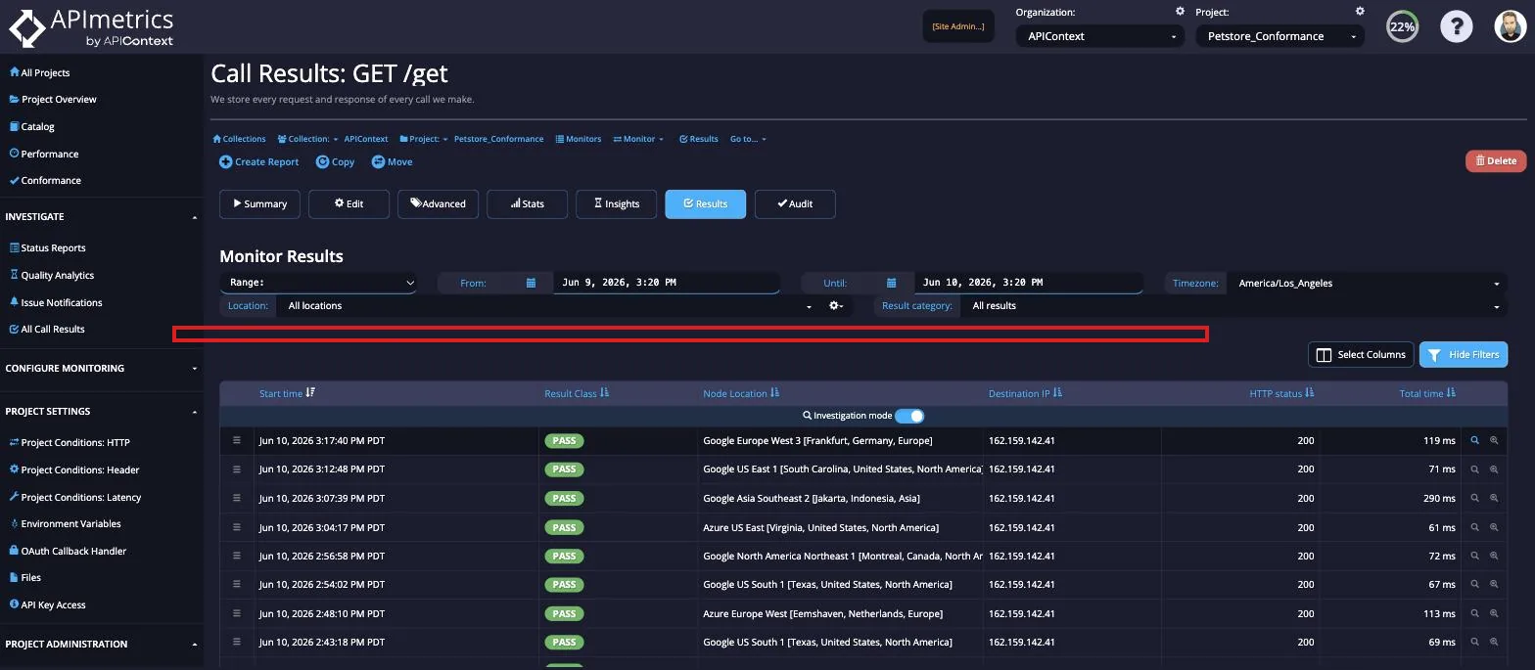Inspect the 119 ms result magnifier icon
This screenshot has height=670, width=1535.
pos(1475,441)
